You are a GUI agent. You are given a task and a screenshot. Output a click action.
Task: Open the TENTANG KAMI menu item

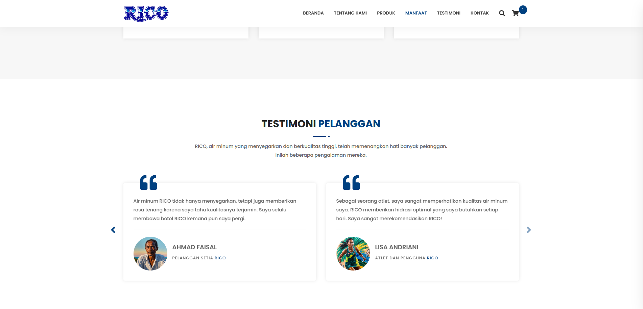[x=350, y=13]
